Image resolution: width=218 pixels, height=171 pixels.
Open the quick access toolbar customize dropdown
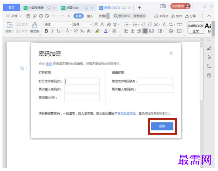click(68, 16)
